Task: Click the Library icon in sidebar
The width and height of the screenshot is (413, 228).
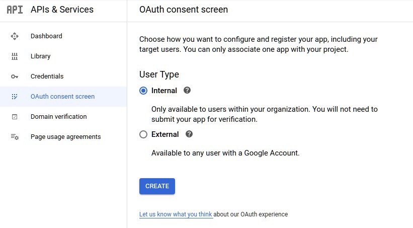Action: coord(15,56)
